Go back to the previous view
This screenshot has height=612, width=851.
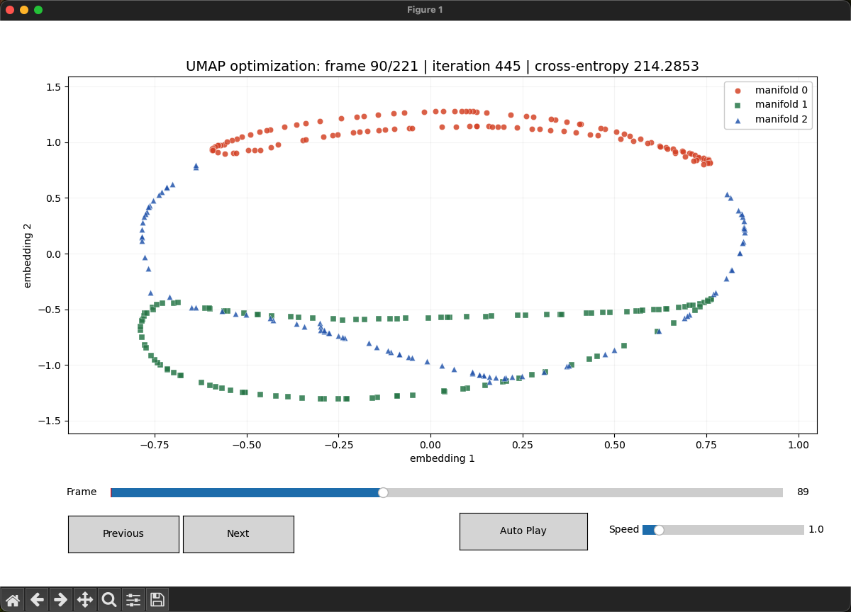(37, 599)
